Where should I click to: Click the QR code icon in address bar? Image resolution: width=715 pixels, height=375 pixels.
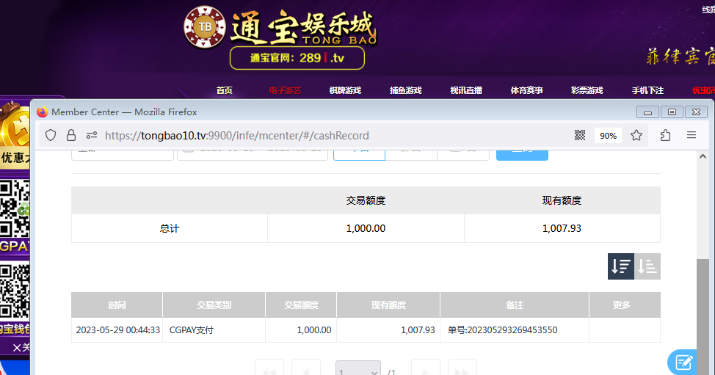click(x=580, y=135)
